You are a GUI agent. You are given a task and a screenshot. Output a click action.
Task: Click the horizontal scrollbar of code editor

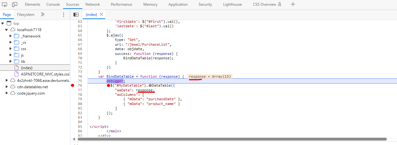pos(232,139)
